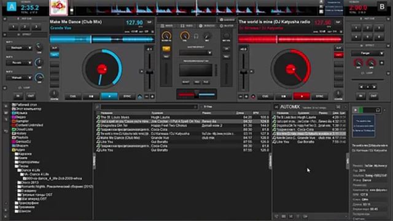The height and width of the screenshot is (221, 393).
Task: Trigger deck A hot cue 3
Action: [36, 27]
